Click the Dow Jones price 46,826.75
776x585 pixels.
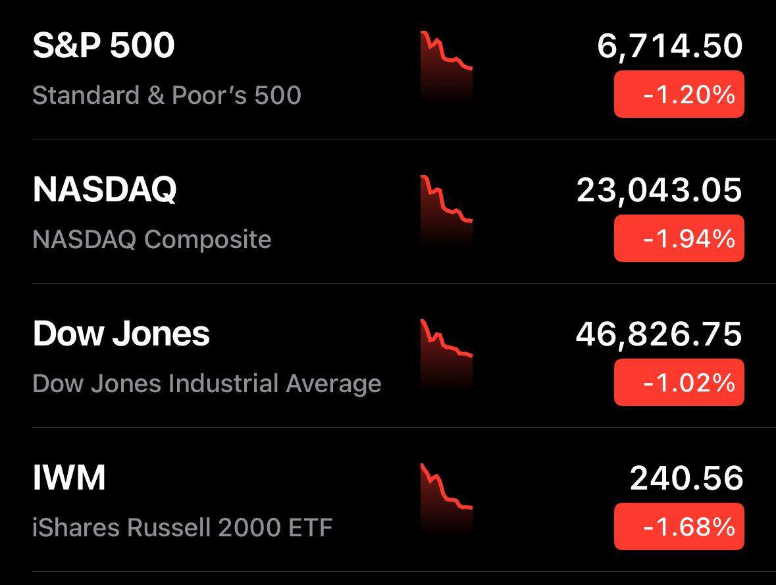click(x=658, y=334)
